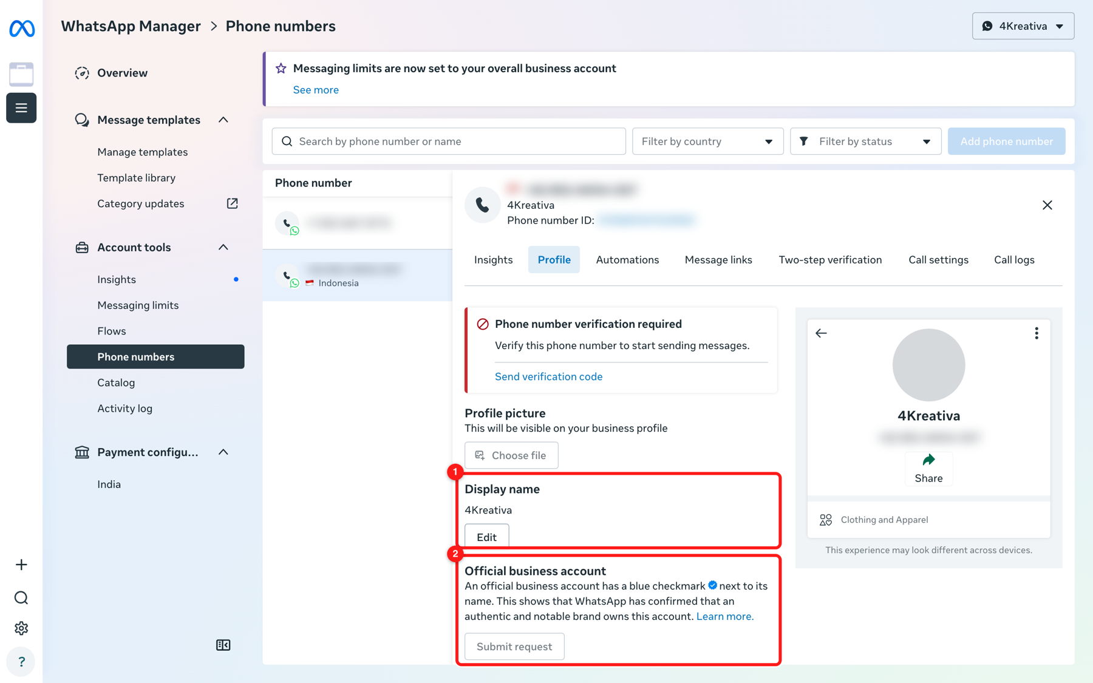Collapse the Account tools section
This screenshot has height=683, width=1093.
[x=223, y=247]
